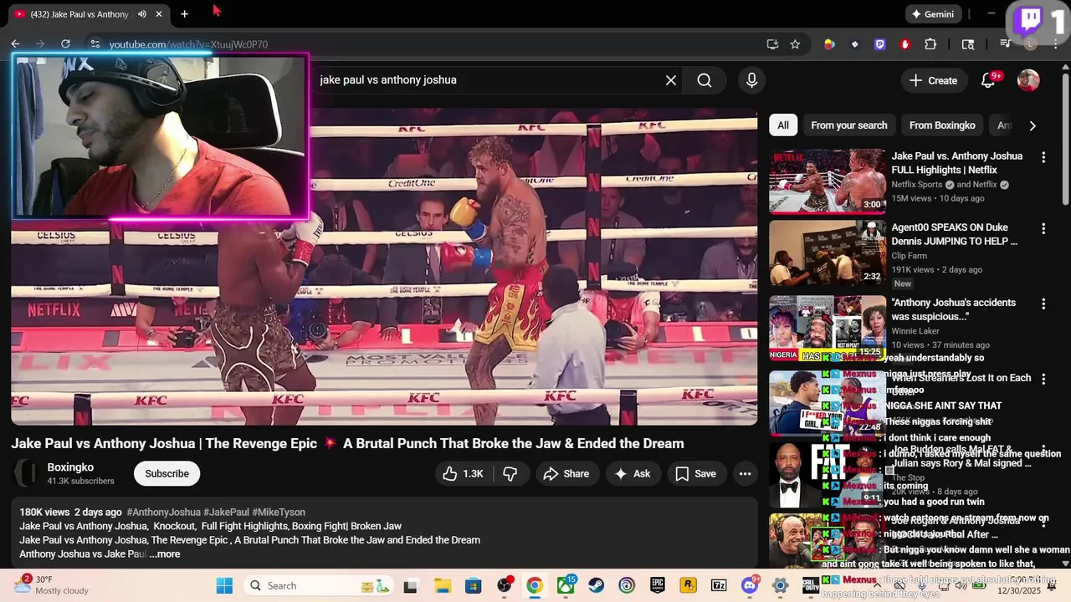The height and width of the screenshot is (602, 1071).
Task: Click the Ask button
Action: coord(633,473)
